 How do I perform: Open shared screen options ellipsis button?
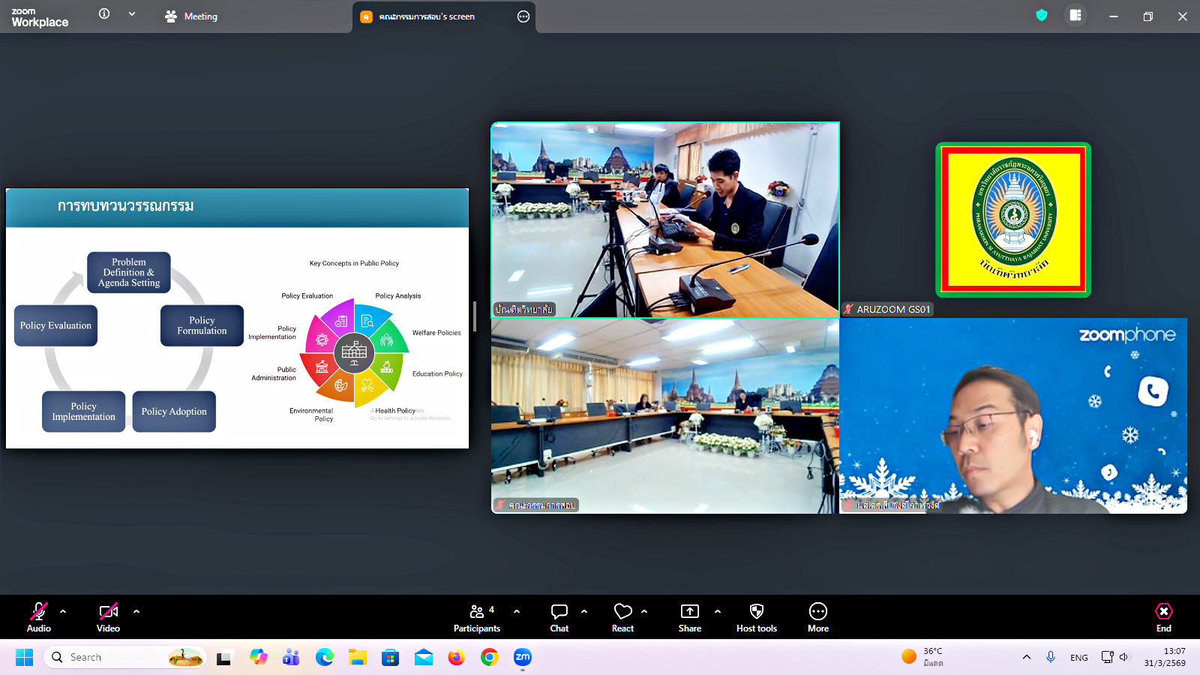[x=523, y=16]
